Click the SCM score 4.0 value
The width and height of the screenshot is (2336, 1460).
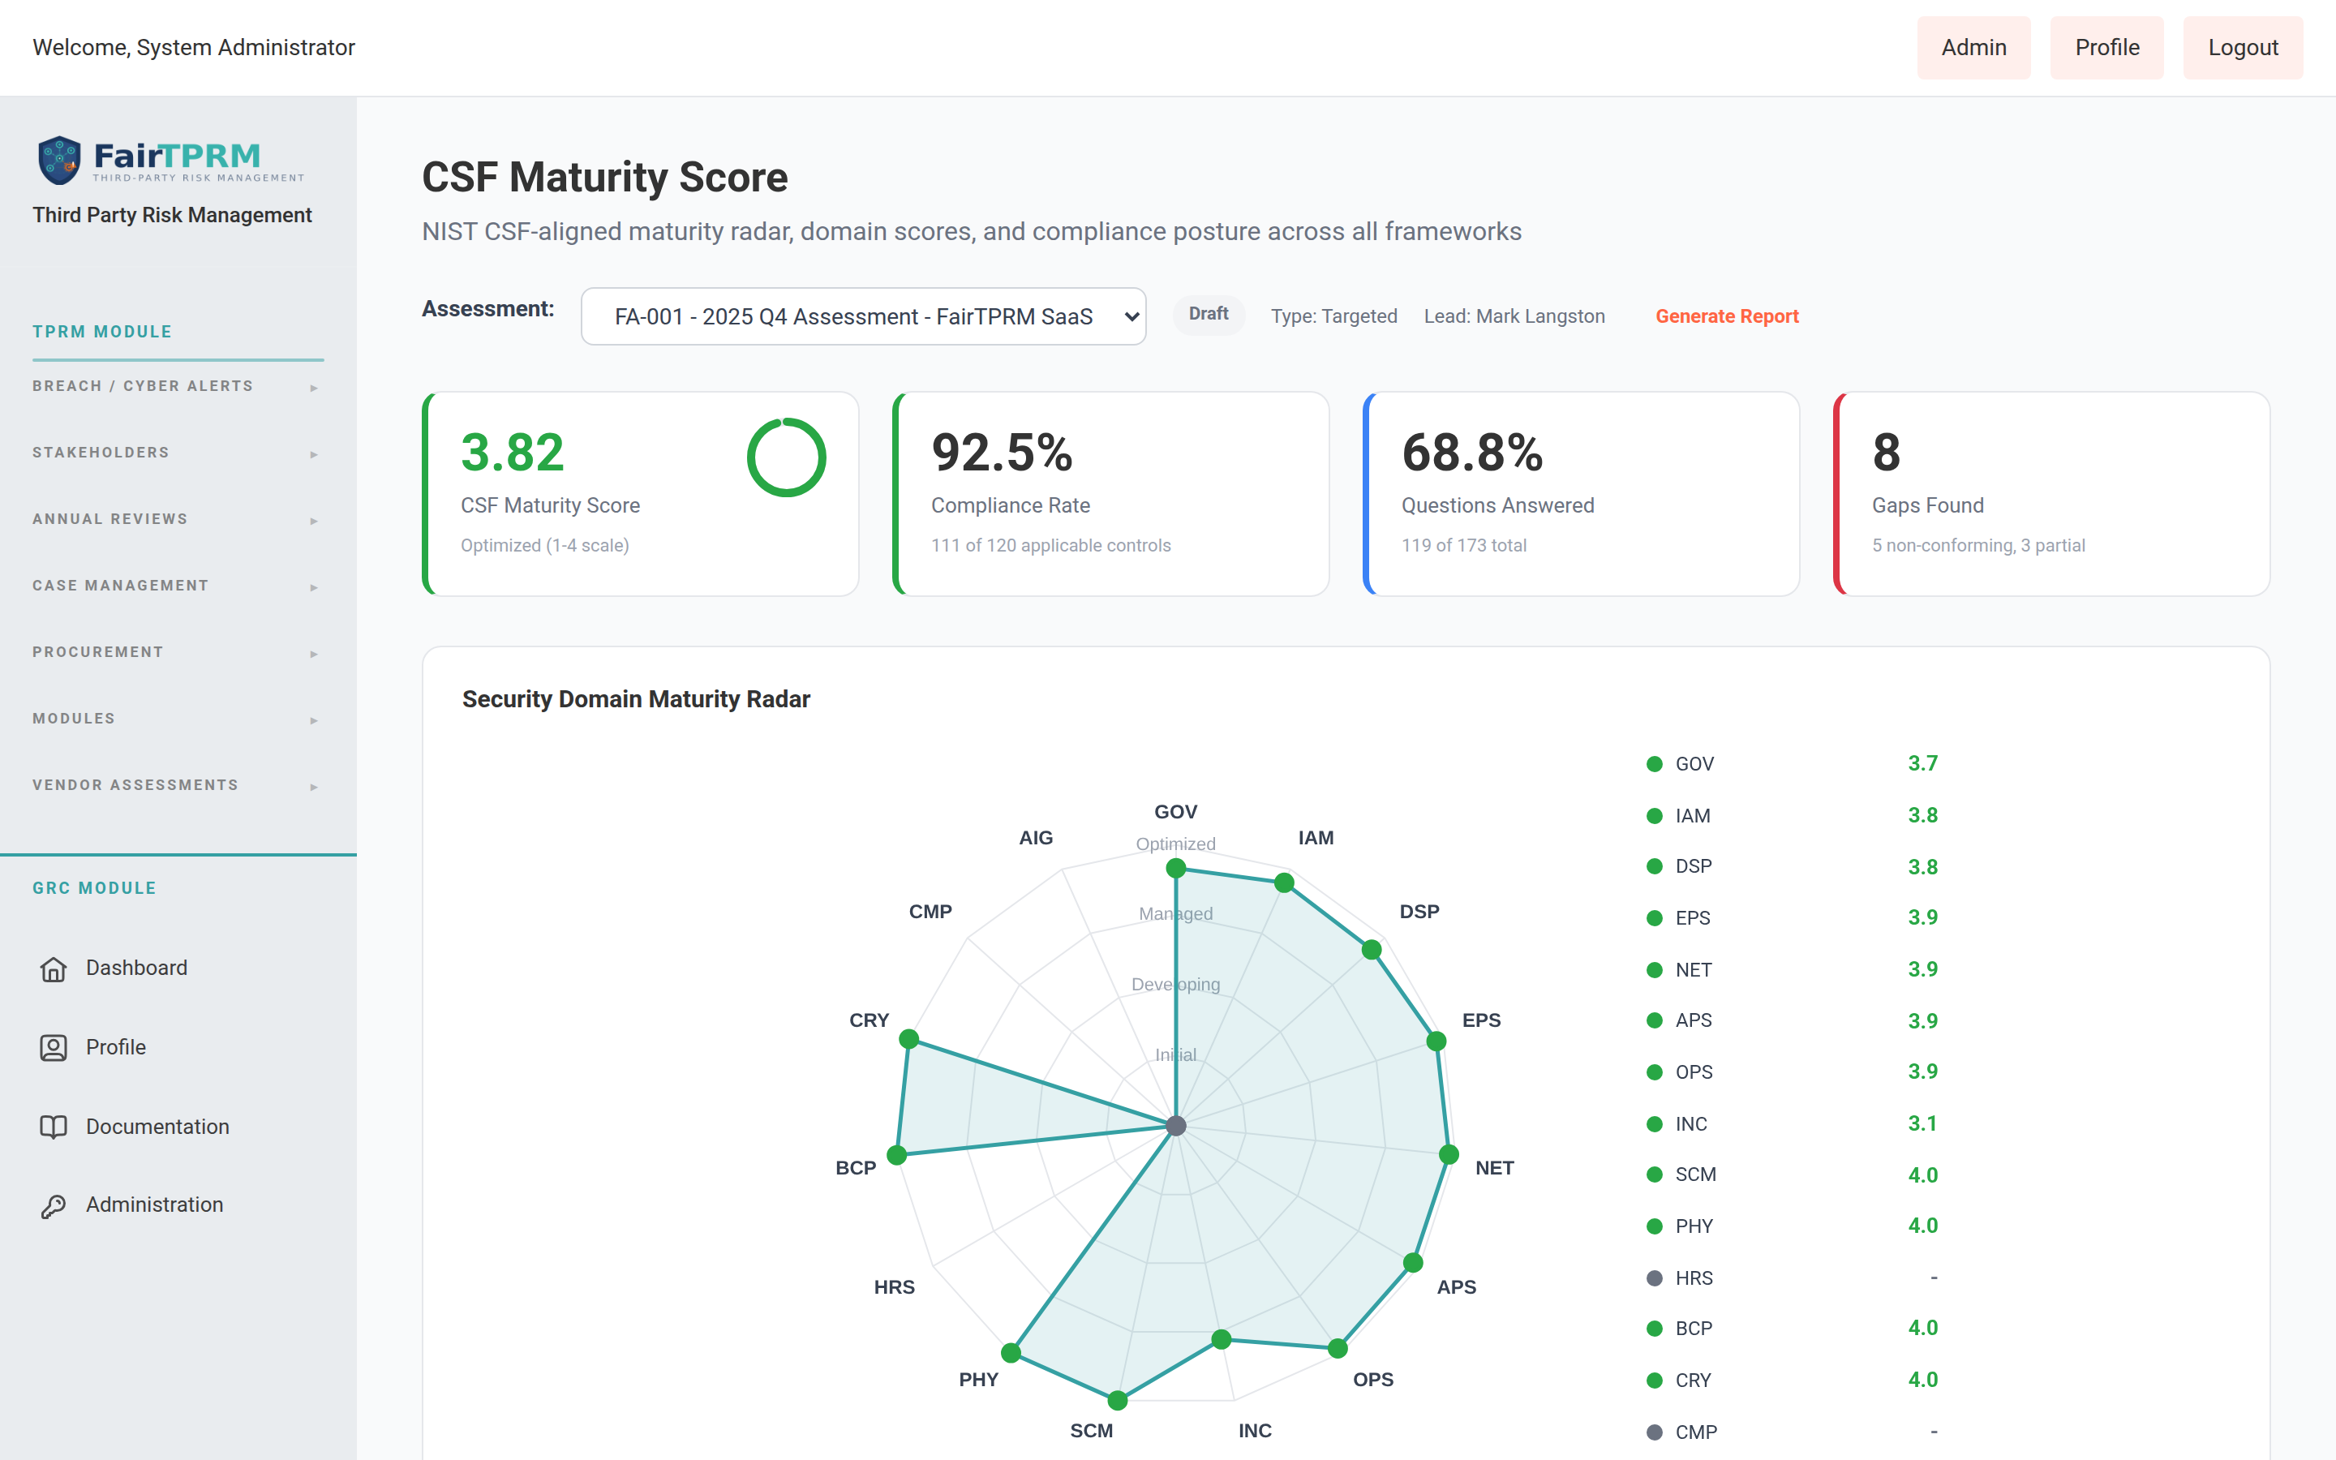point(1922,1175)
